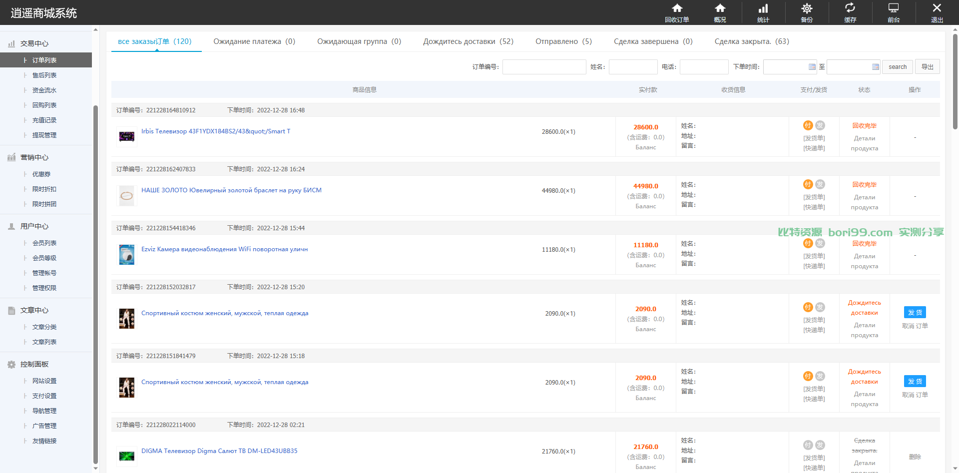
Task: Open the end date calendar icon
Action: (x=876, y=67)
